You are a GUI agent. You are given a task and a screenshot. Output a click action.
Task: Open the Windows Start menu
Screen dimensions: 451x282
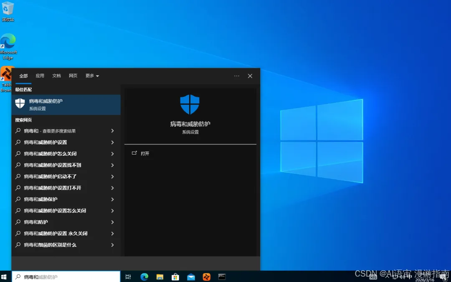pyautogui.click(x=4, y=277)
